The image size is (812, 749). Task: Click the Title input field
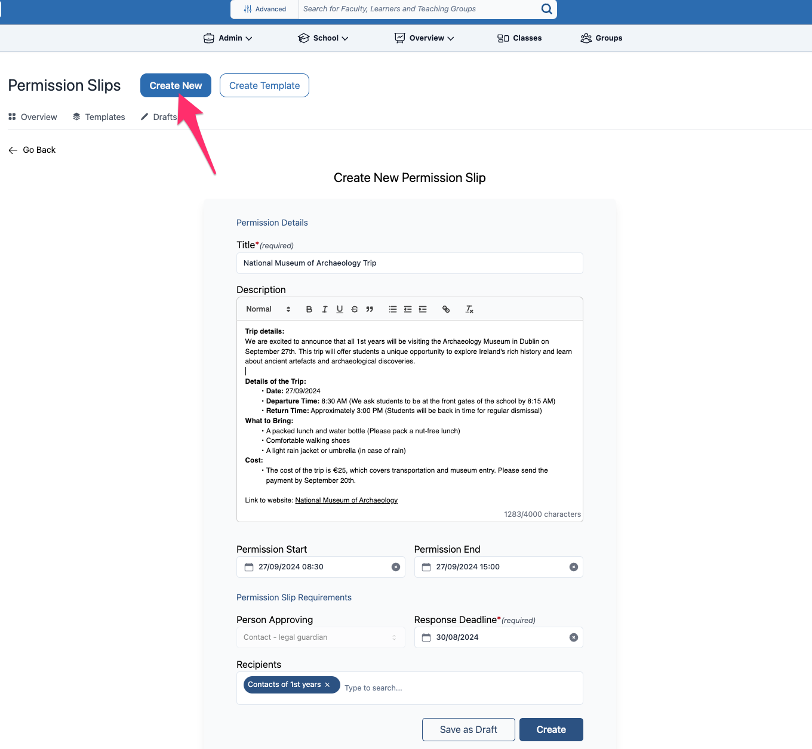click(x=410, y=263)
